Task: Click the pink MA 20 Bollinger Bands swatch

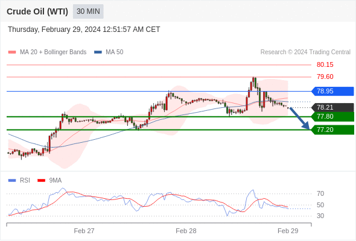Action: pos(12,52)
